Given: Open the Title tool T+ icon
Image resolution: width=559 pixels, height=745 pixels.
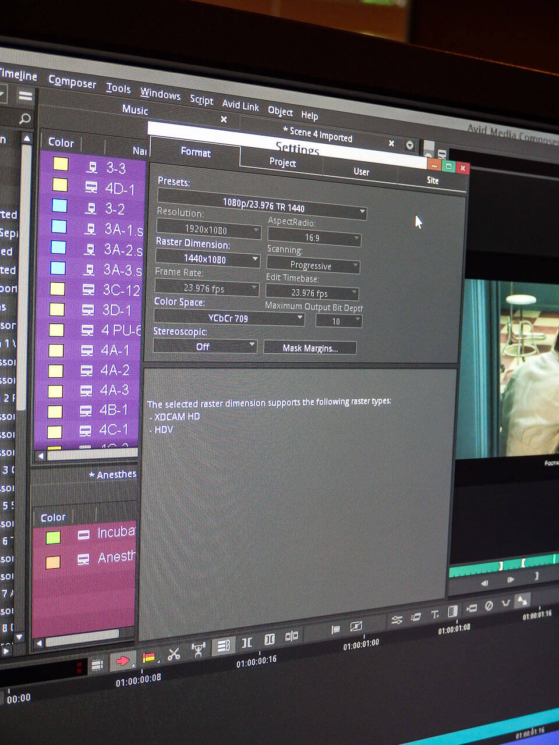Looking at the screenshot, I should pyautogui.click(x=435, y=615).
